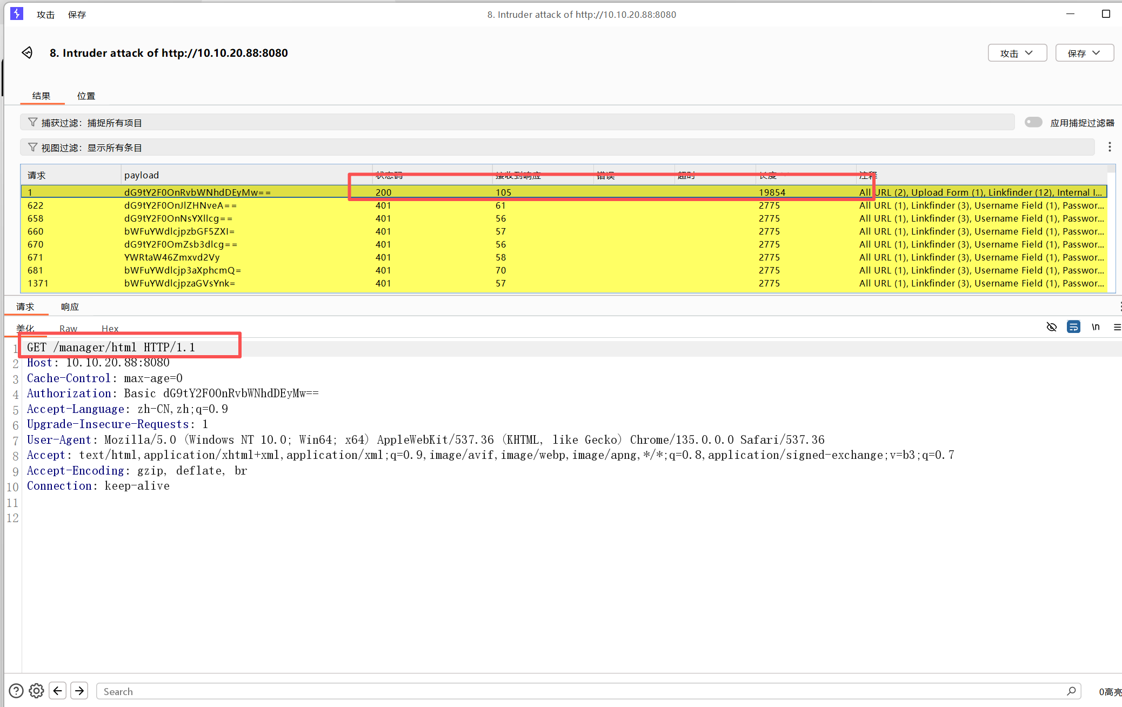The height and width of the screenshot is (707, 1122).
Task: Click the next match right arrow button
Action: click(x=79, y=691)
